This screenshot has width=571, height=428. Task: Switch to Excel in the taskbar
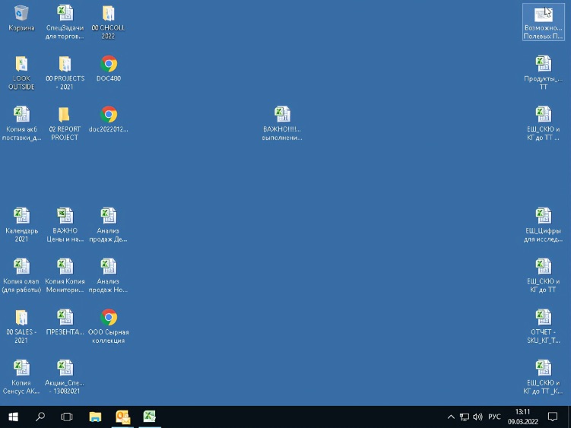coord(150,417)
